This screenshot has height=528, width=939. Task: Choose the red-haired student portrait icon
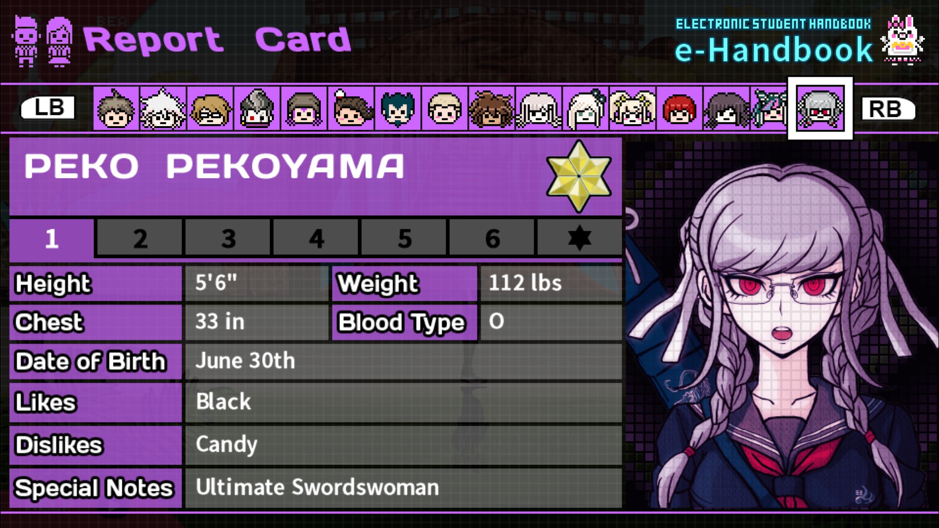(679, 109)
